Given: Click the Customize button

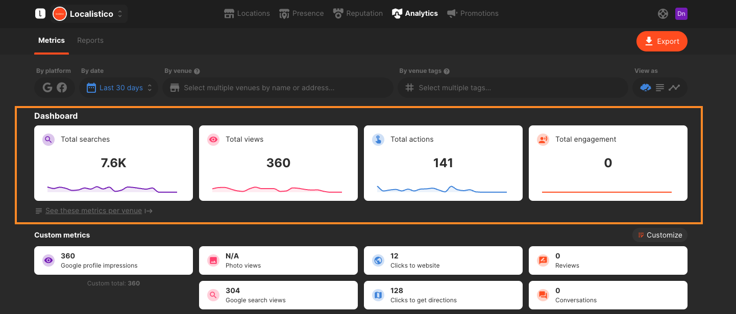Looking at the screenshot, I should 660,235.
